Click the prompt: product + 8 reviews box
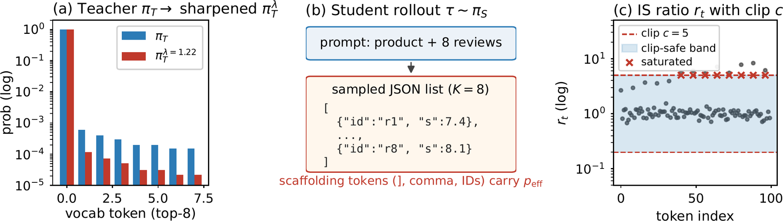The height and width of the screenshot is (221, 783). (411, 43)
